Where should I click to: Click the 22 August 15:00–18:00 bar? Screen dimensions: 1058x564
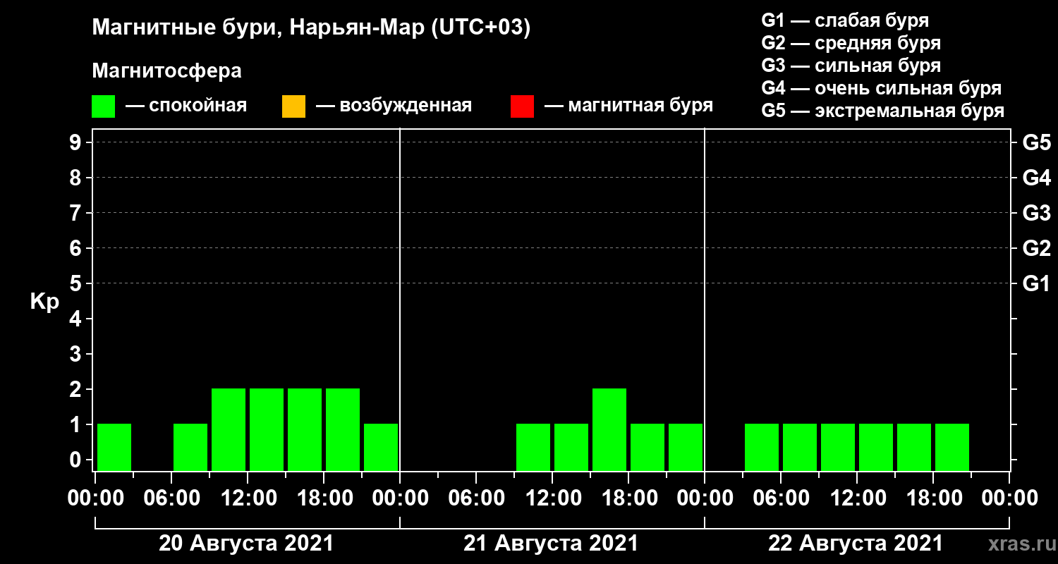(x=914, y=447)
